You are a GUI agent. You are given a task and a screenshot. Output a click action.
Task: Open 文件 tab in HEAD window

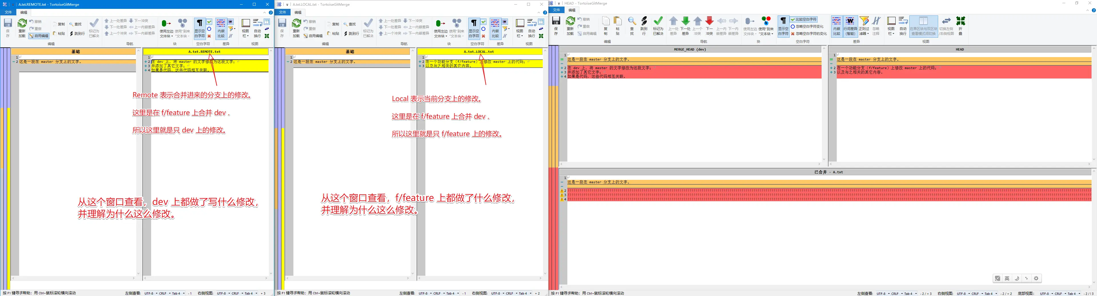pos(556,10)
